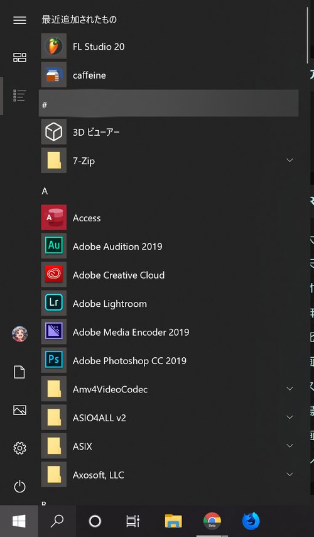Click the caffeine text label

pyautogui.click(x=89, y=75)
